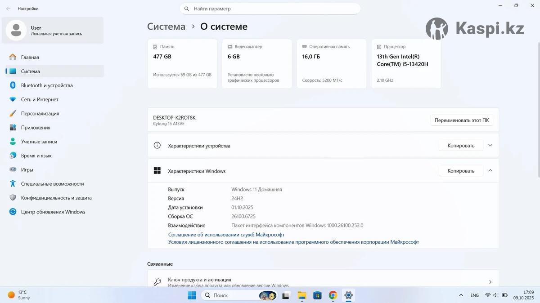The height and width of the screenshot is (303, 540).
Task: Open Google Chrome from the taskbar
Action: click(333, 295)
